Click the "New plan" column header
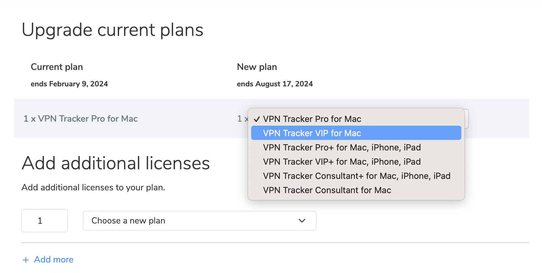Screen dimensions: 542x273 click(x=257, y=67)
